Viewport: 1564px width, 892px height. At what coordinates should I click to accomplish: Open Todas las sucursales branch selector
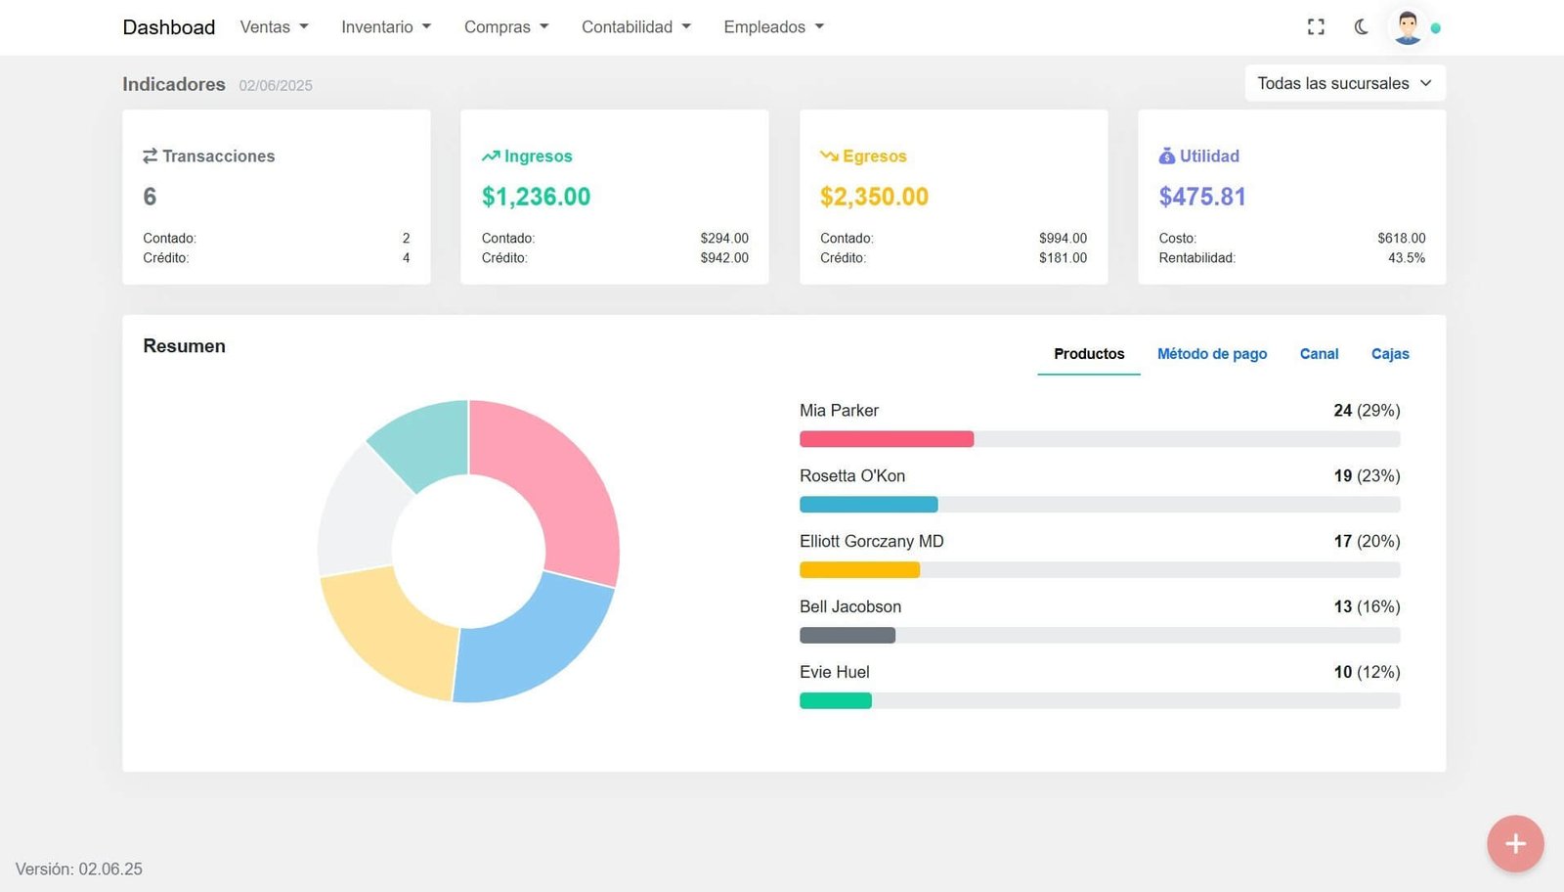(1344, 83)
